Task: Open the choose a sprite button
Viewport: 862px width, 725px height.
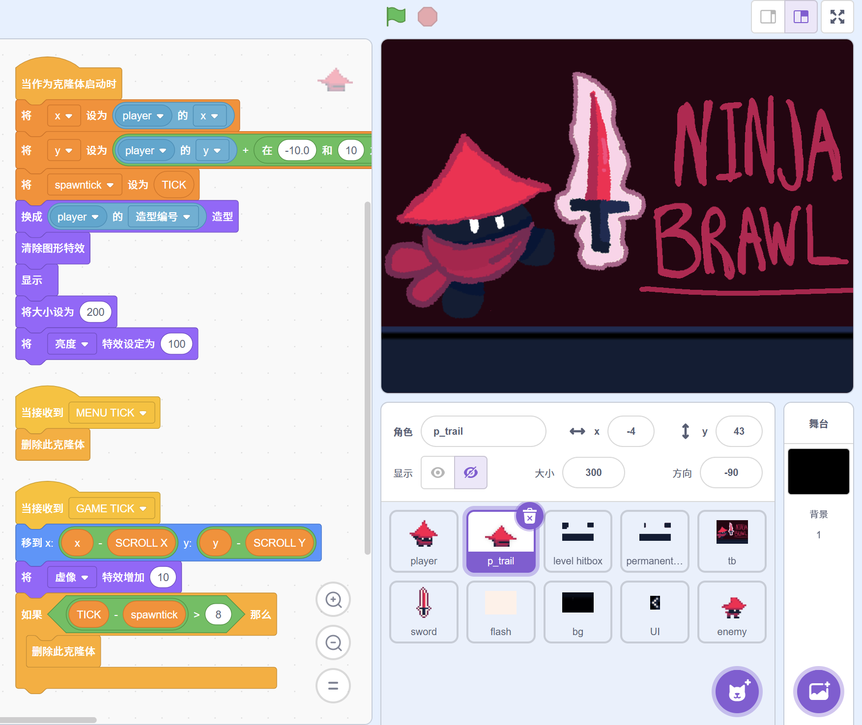Action: (x=737, y=691)
